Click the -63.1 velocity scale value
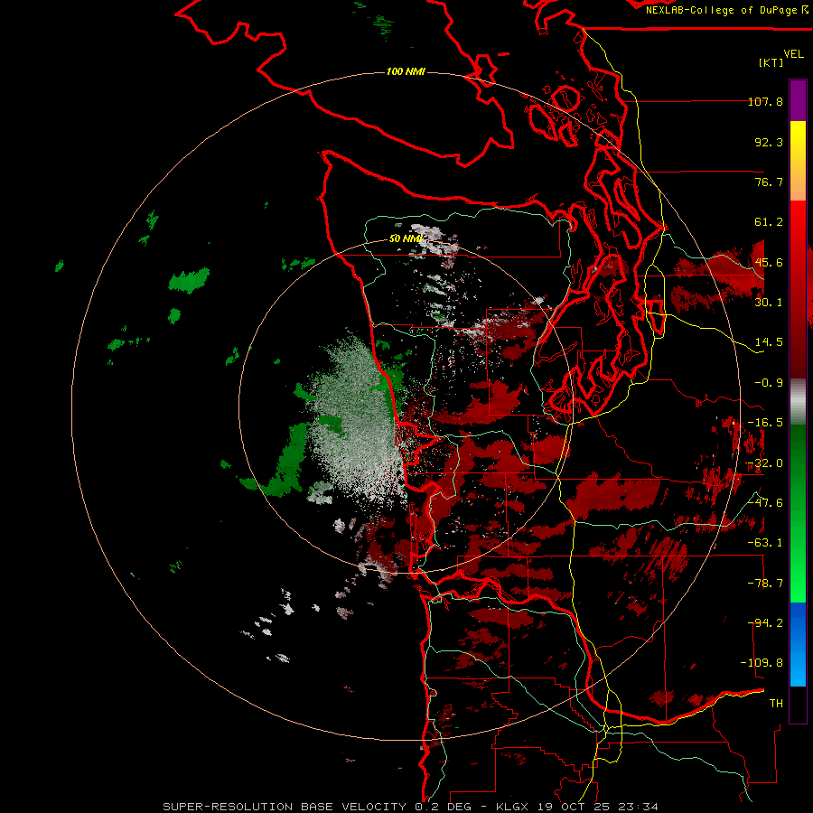 click(765, 543)
